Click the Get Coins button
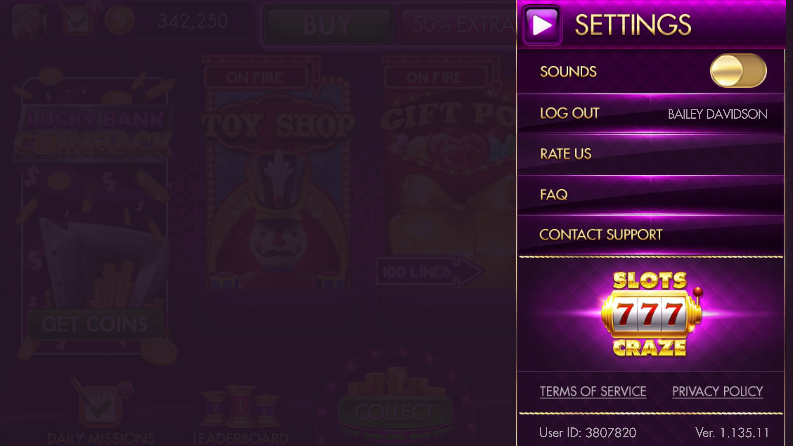 pyautogui.click(x=95, y=324)
